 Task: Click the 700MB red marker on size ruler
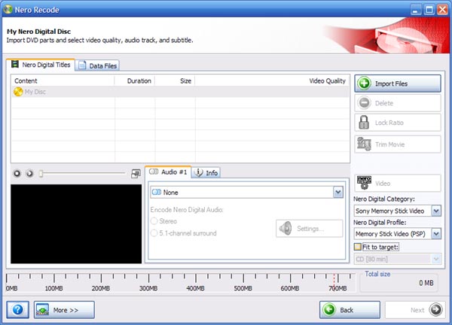point(334,282)
